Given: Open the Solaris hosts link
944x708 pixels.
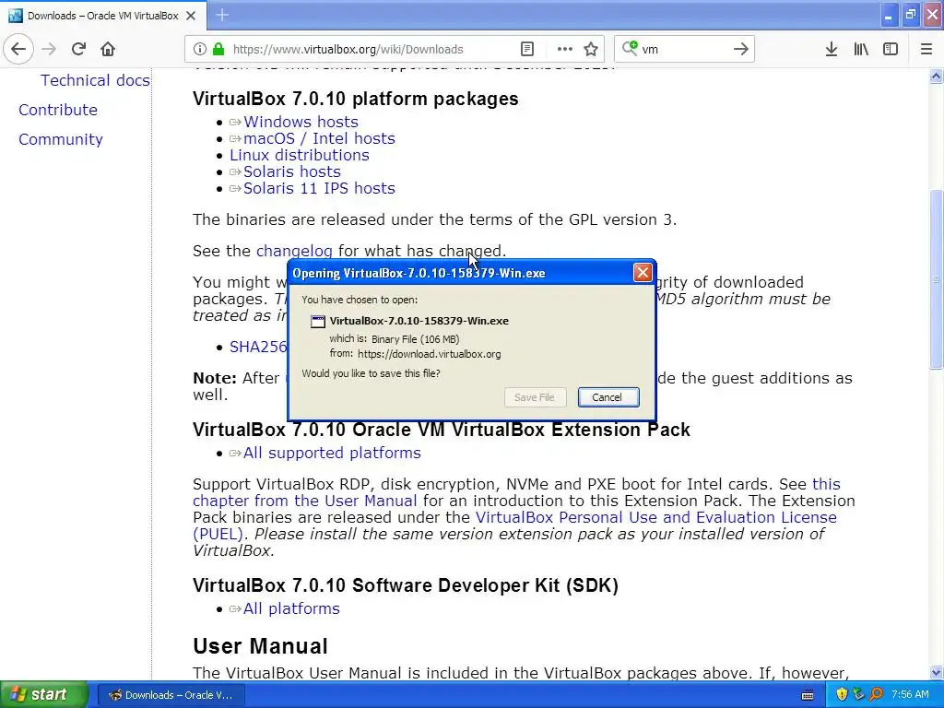Looking at the screenshot, I should (x=292, y=171).
